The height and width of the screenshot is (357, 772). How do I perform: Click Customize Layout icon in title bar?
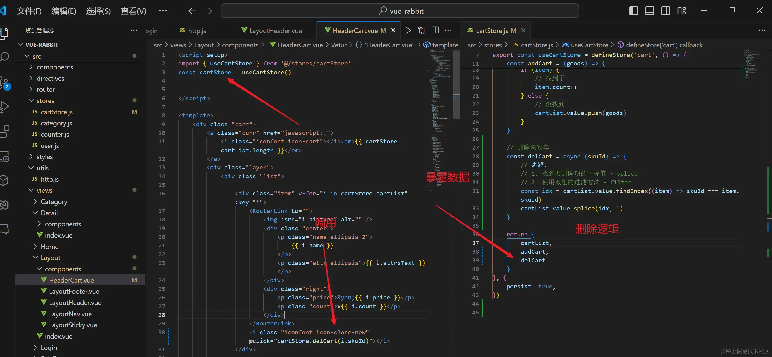pyautogui.click(x=682, y=11)
